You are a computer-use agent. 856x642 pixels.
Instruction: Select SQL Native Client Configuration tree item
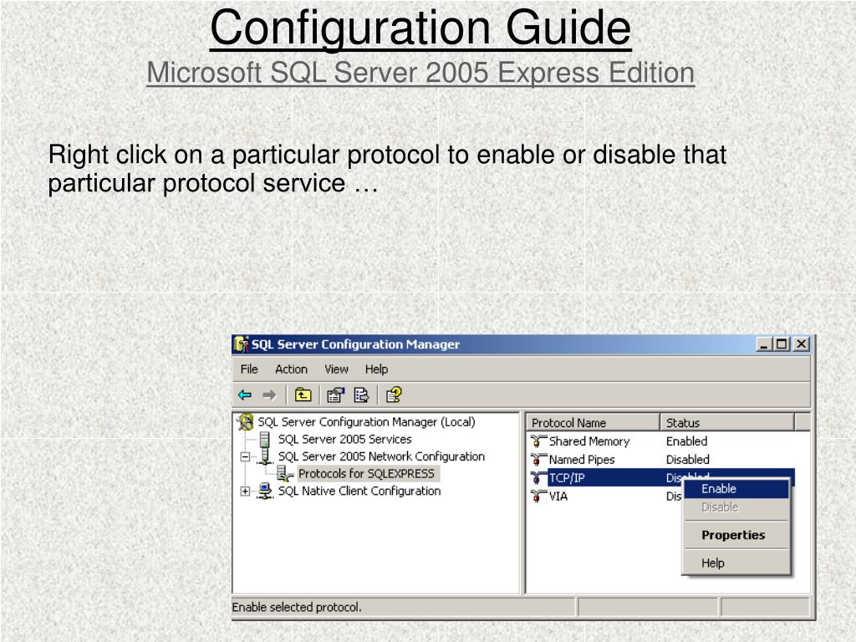359,491
